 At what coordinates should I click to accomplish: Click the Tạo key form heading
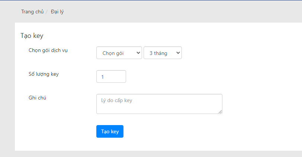pyautogui.click(x=32, y=36)
